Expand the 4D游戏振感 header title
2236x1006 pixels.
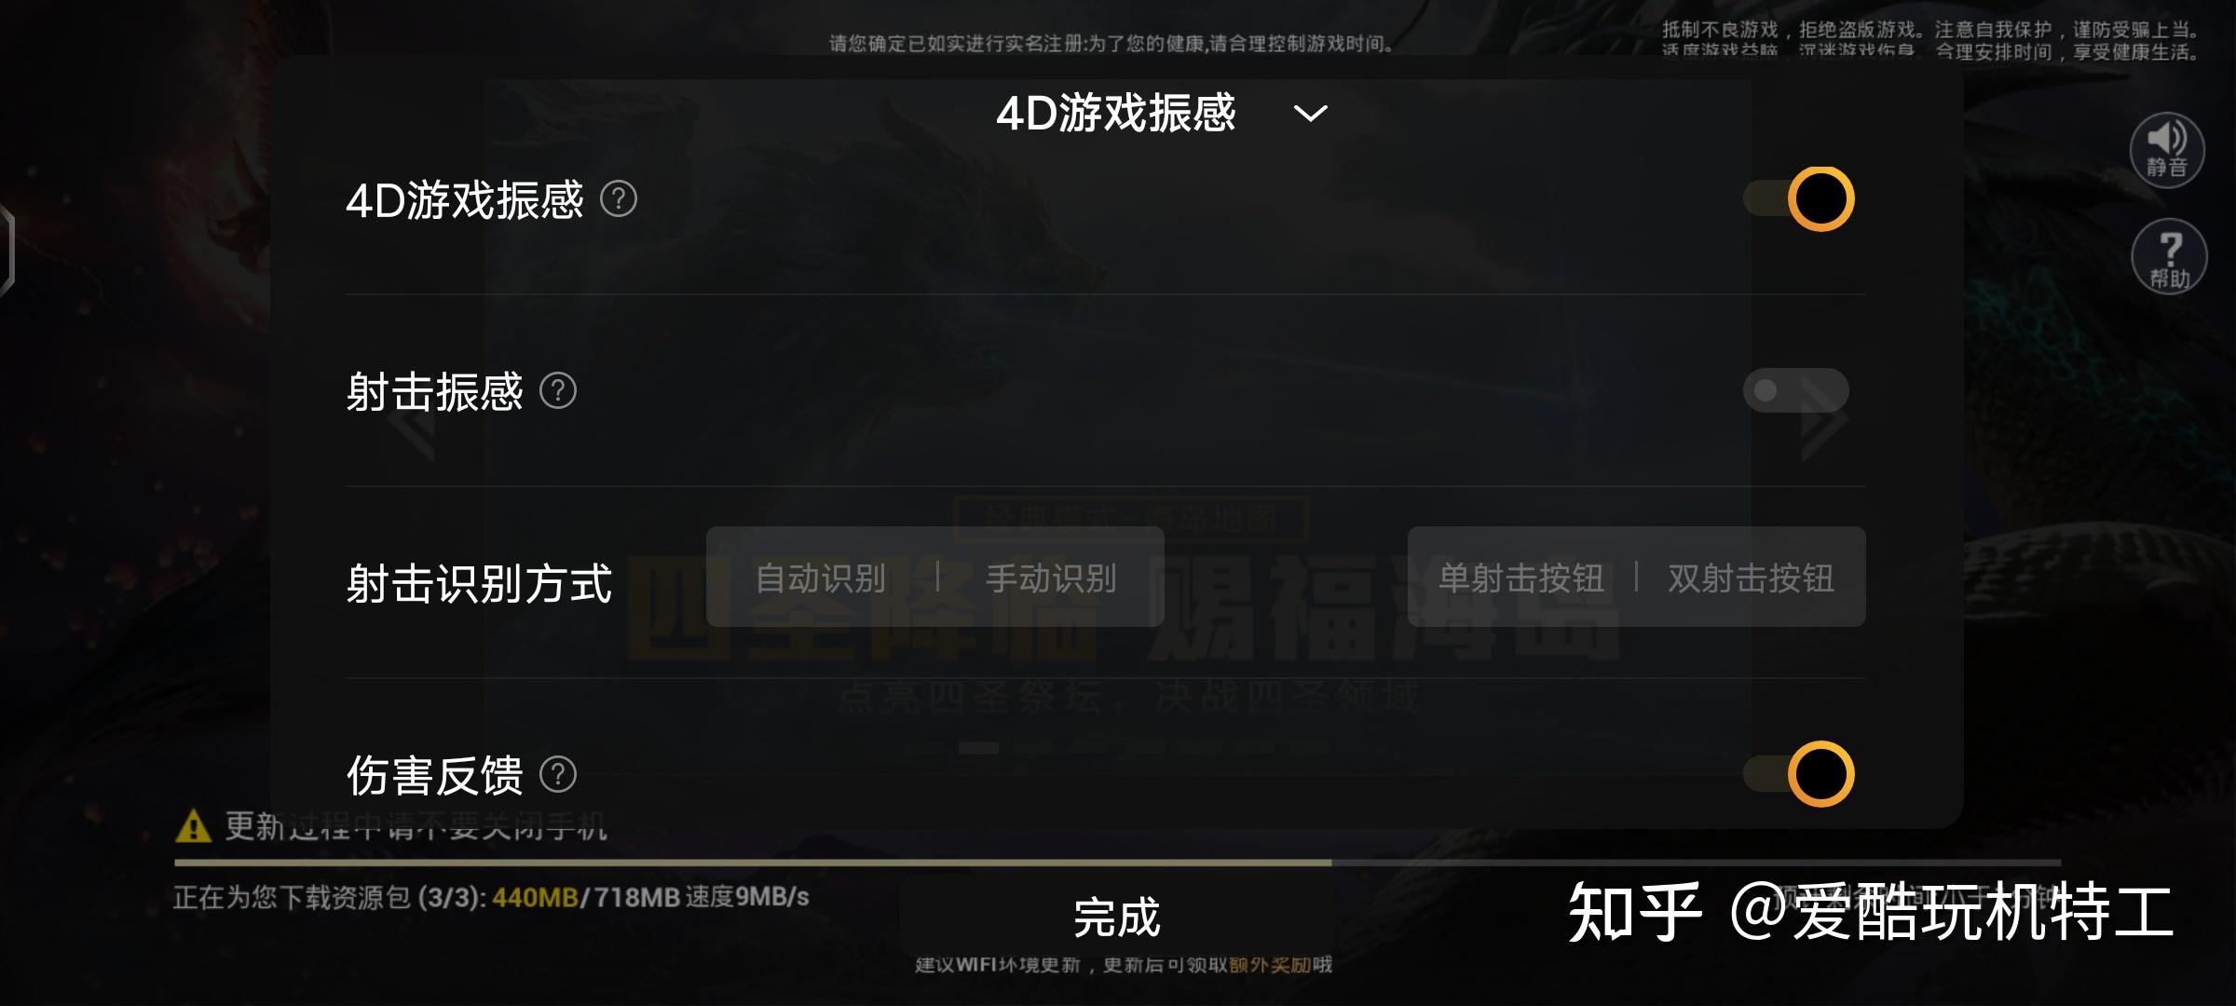click(x=1116, y=113)
